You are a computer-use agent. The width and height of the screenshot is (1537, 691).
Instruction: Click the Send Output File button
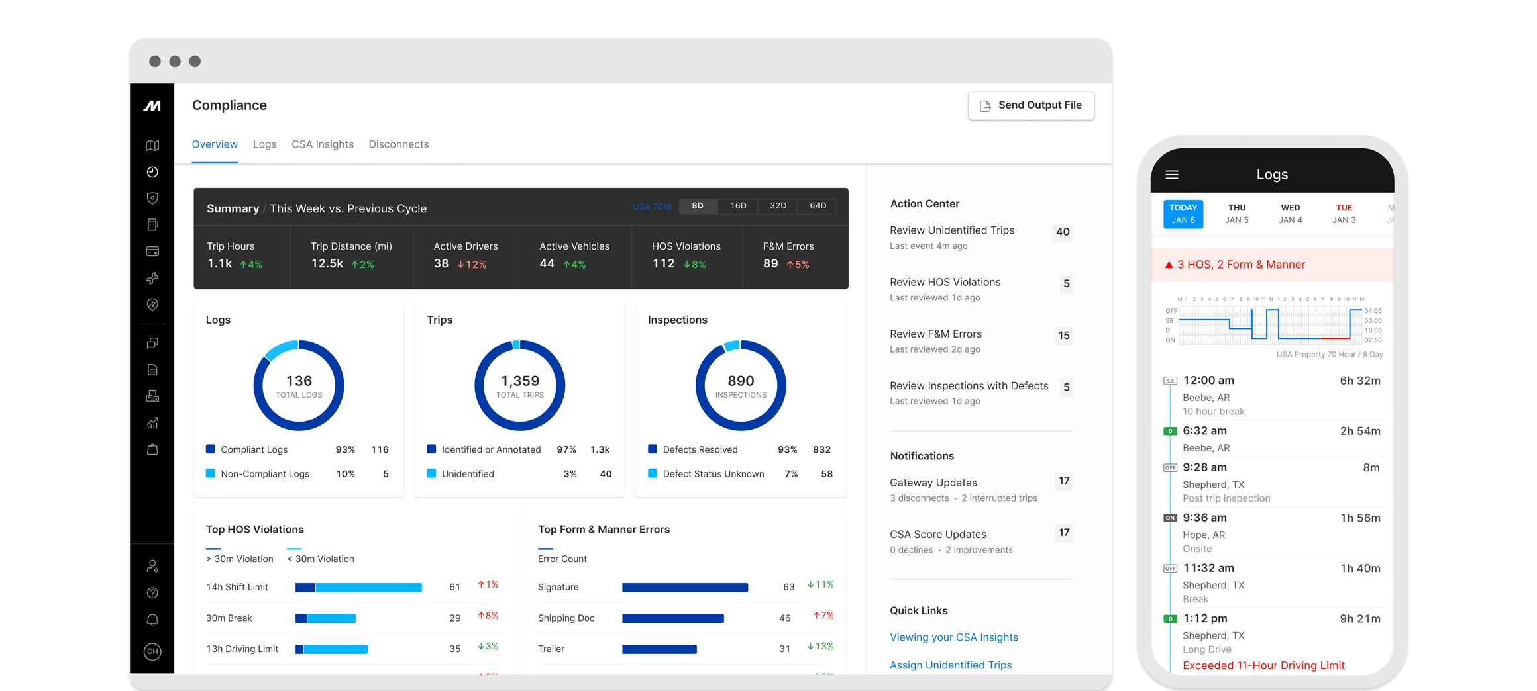click(1031, 105)
